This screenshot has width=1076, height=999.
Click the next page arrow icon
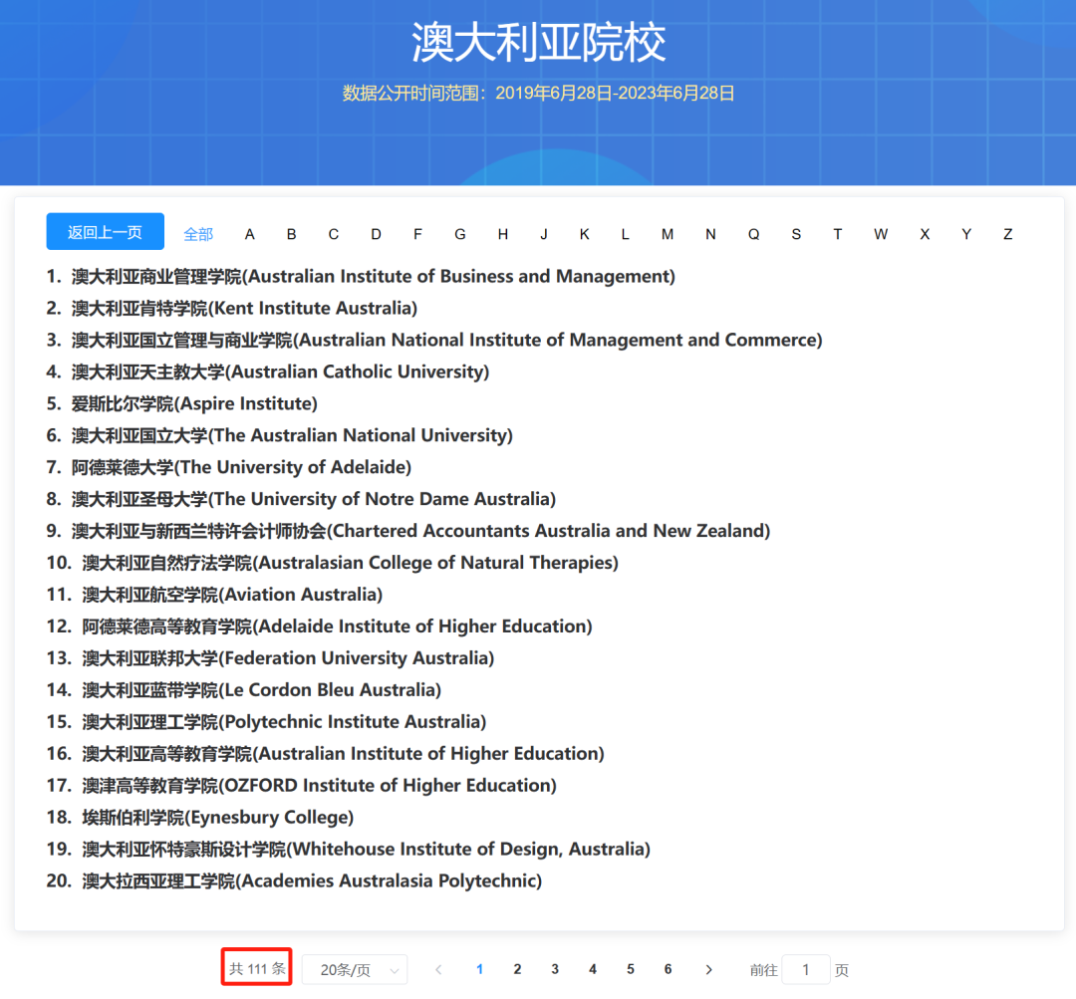click(708, 968)
